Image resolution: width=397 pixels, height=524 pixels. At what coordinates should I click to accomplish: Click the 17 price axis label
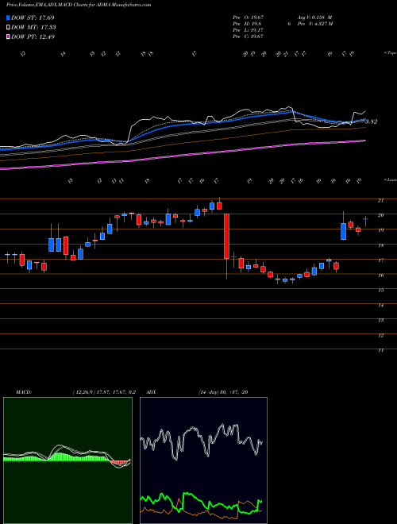tap(380, 260)
